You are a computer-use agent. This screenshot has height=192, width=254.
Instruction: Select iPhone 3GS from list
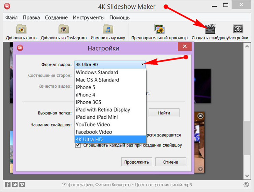coord(110,102)
